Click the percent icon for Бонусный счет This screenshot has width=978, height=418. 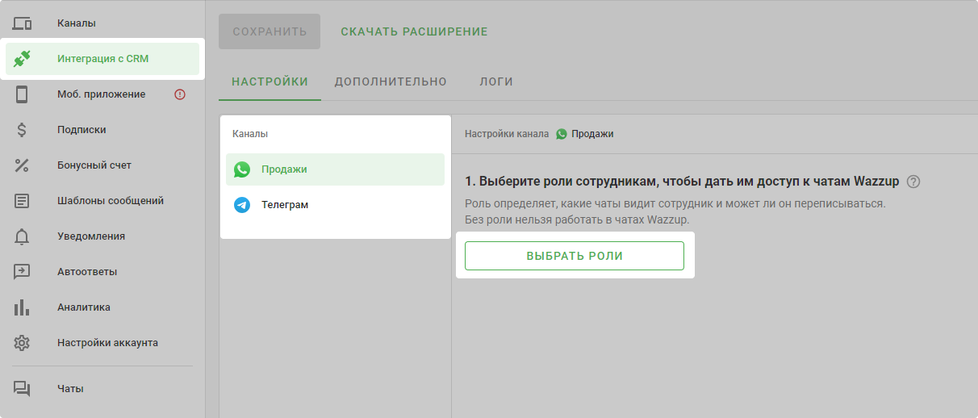click(22, 165)
